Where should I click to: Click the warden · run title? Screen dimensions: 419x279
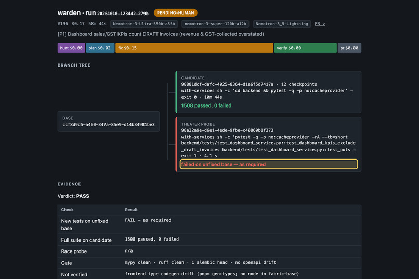[x=77, y=13]
